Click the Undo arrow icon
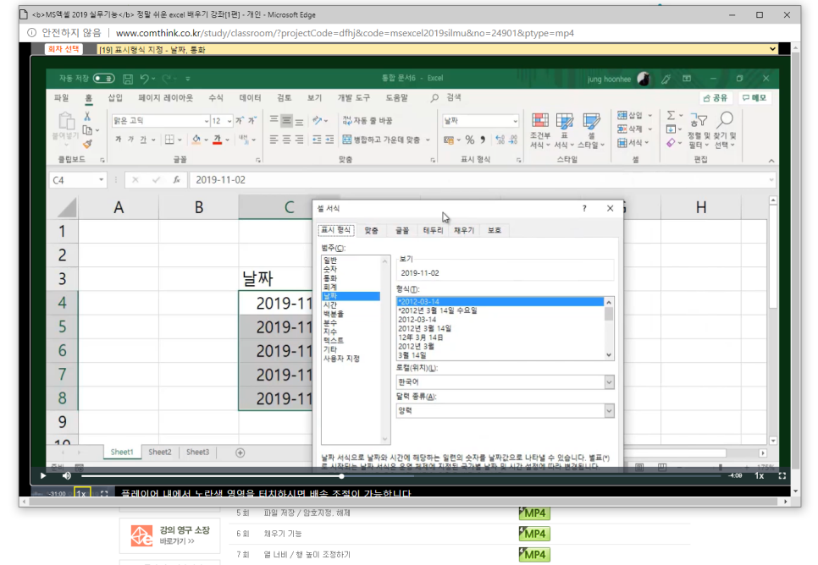Image resolution: width=818 pixels, height=565 pixels. tap(145, 78)
